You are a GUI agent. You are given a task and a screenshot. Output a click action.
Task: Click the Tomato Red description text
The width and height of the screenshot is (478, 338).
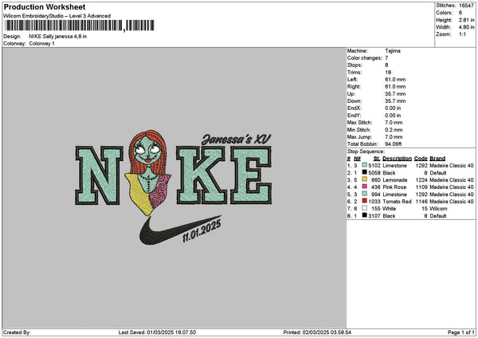coord(397,202)
